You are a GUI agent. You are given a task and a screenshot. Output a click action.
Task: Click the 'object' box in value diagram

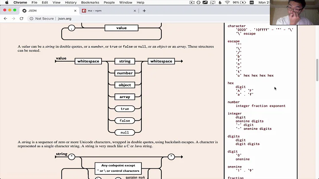[x=124, y=85]
